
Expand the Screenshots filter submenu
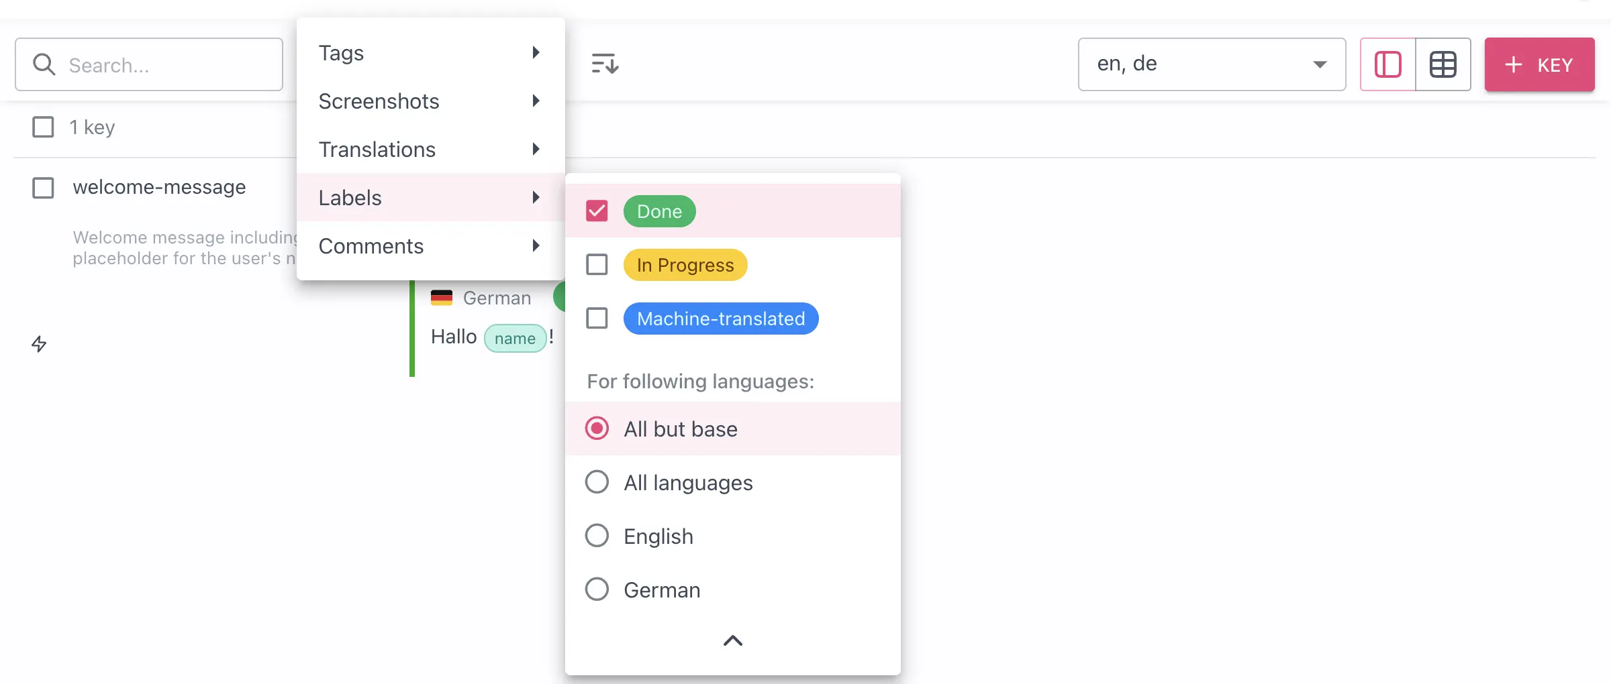(x=430, y=101)
